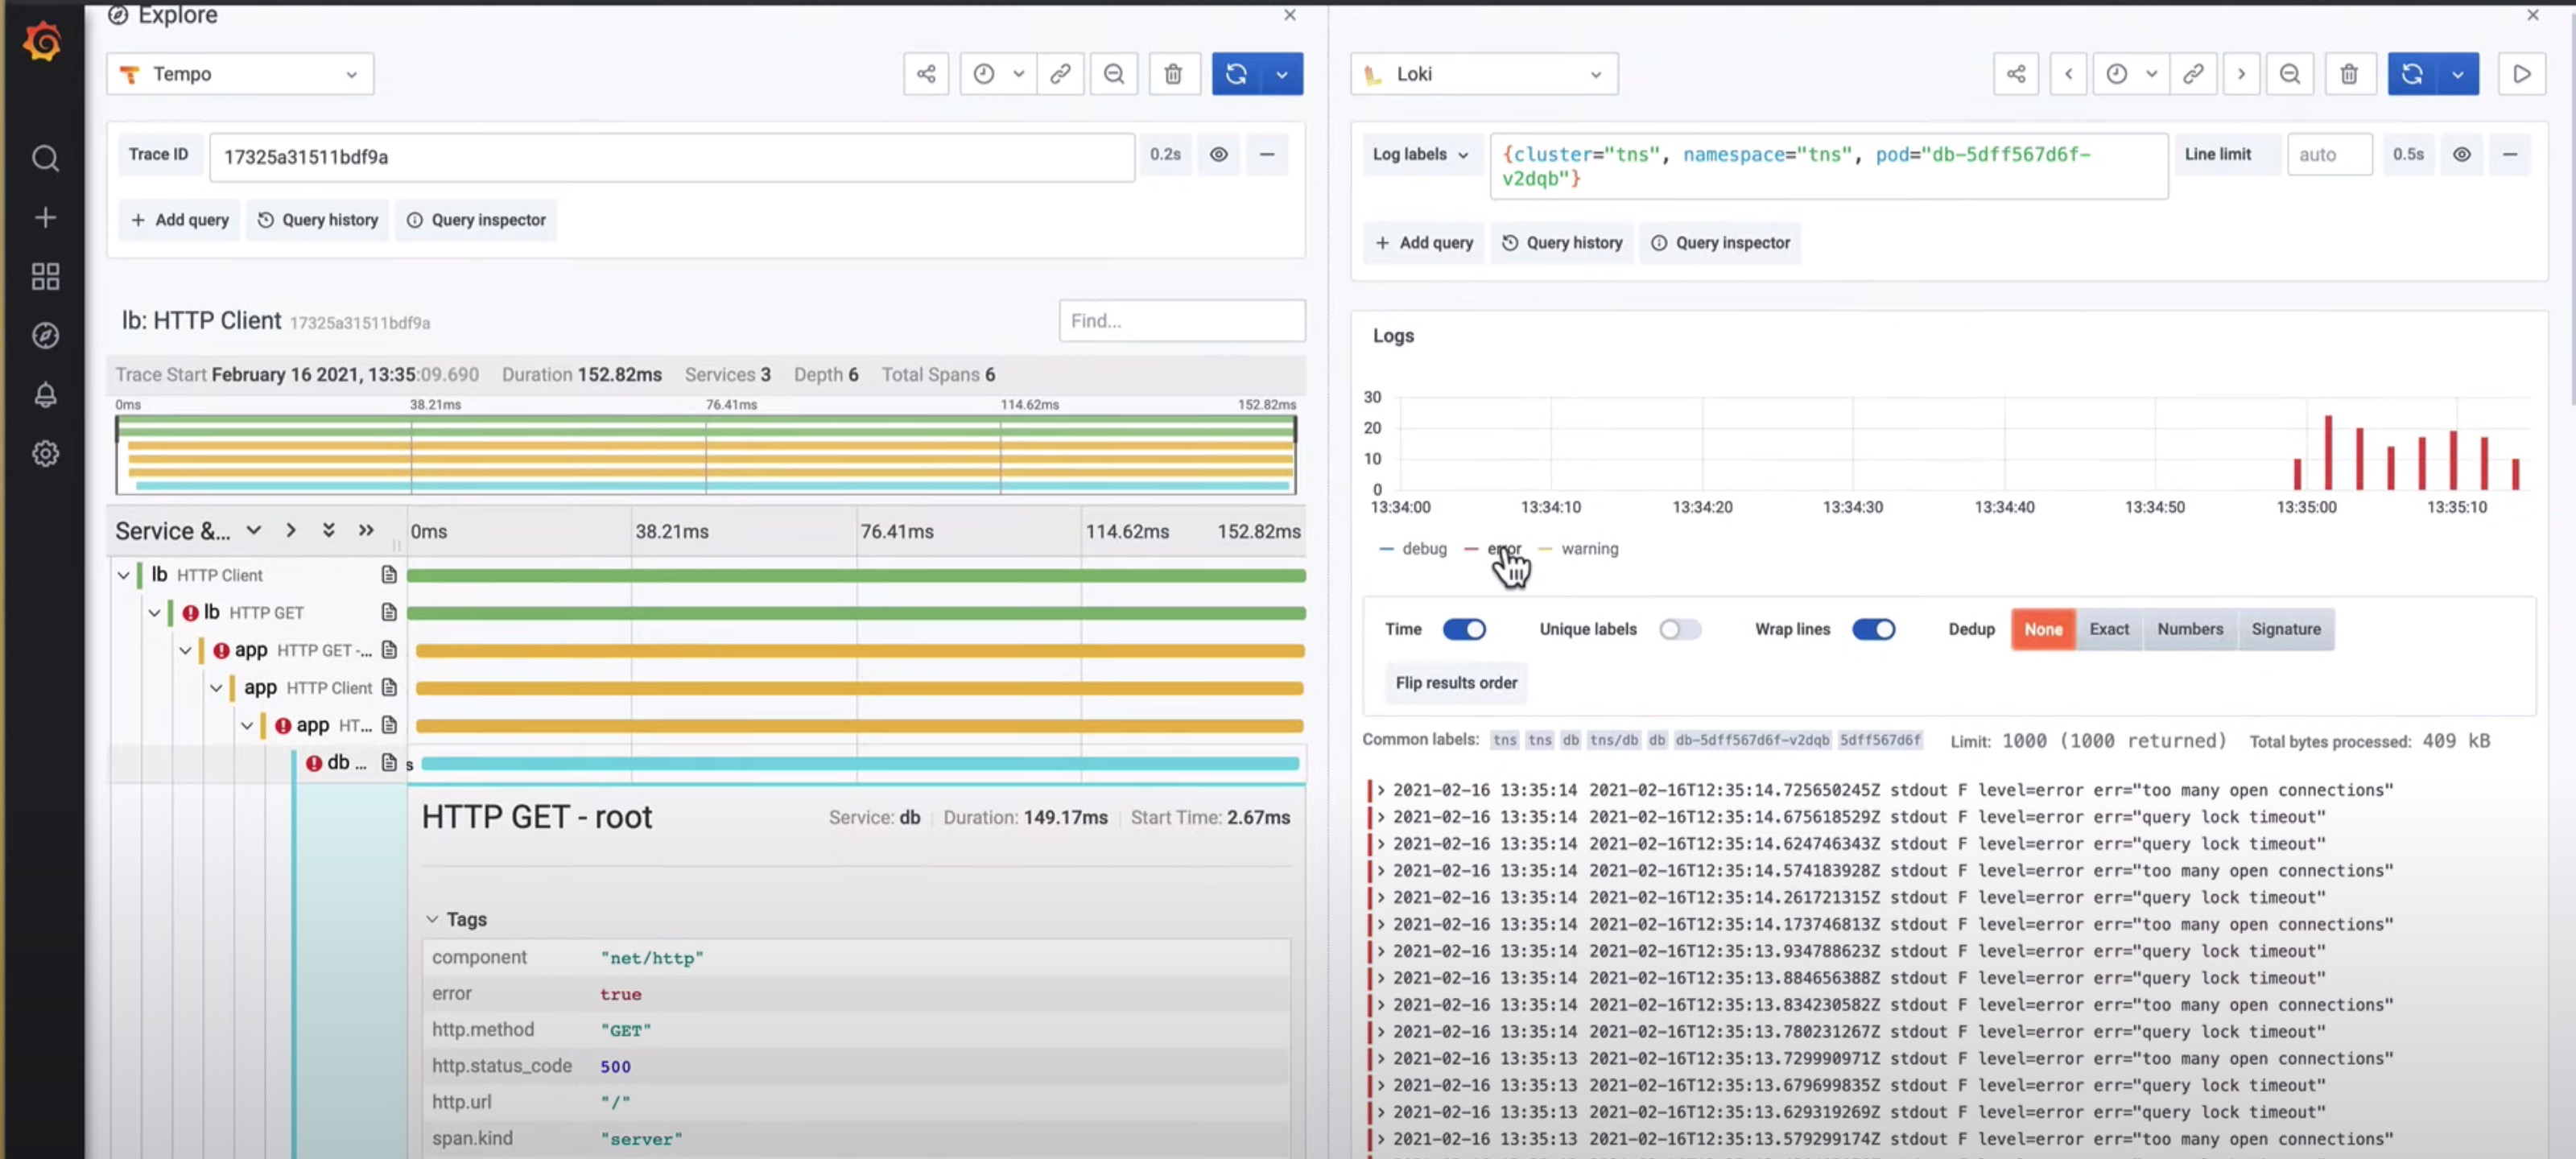
Task: Click the share icon in Tempo toolbar
Action: [x=926, y=74]
